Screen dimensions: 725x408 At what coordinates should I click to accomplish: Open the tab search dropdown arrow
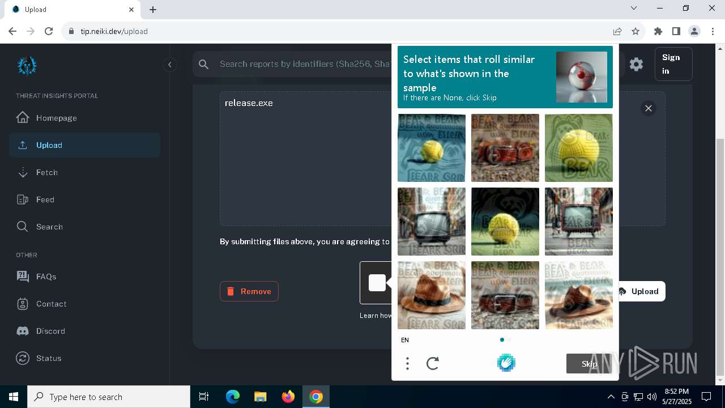tap(634, 8)
